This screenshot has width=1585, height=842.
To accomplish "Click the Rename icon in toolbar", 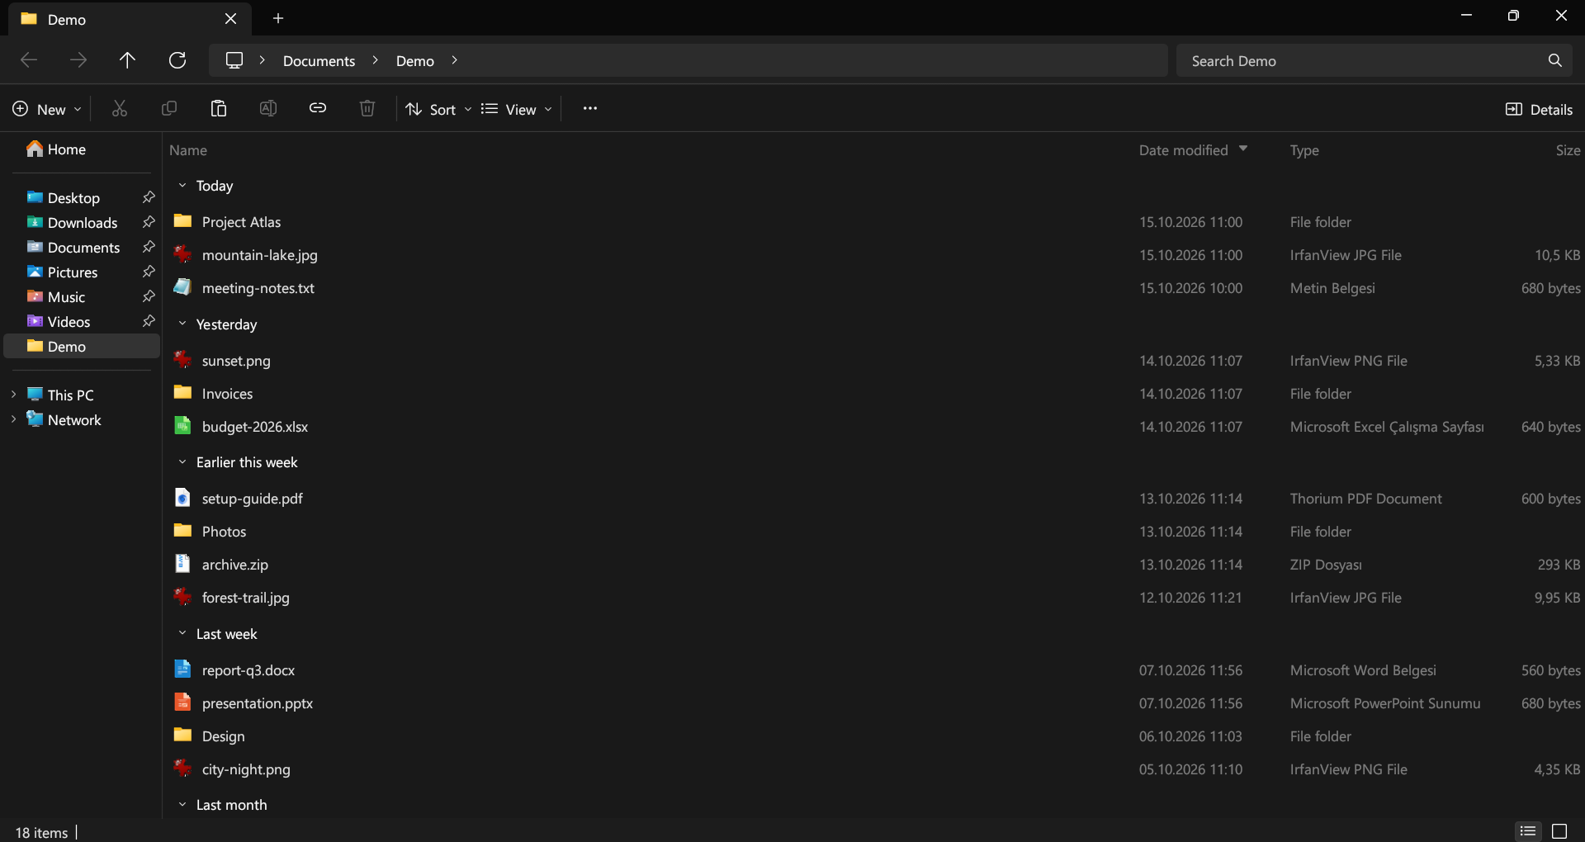I will tap(268, 109).
